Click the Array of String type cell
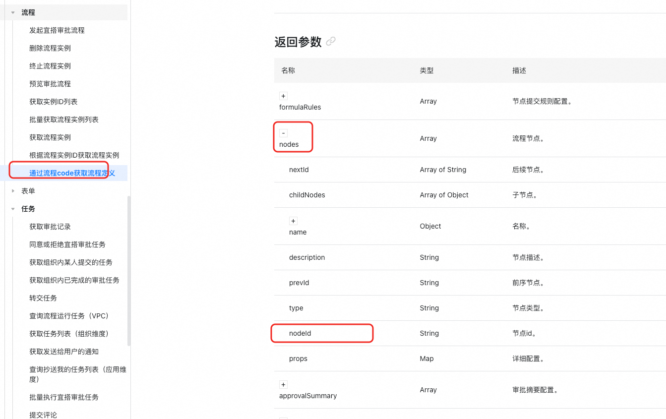Screen dimensions: 666x419 point(443,170)
